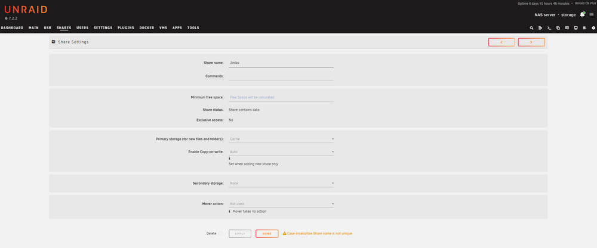Click the 'Mover takes no action' text
The height and width of the screenshot is (248, 597).
point(250,211)
